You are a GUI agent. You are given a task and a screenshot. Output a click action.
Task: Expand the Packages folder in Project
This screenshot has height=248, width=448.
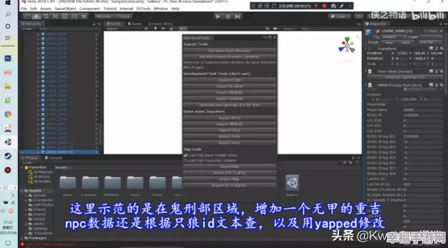click(23, 238)
